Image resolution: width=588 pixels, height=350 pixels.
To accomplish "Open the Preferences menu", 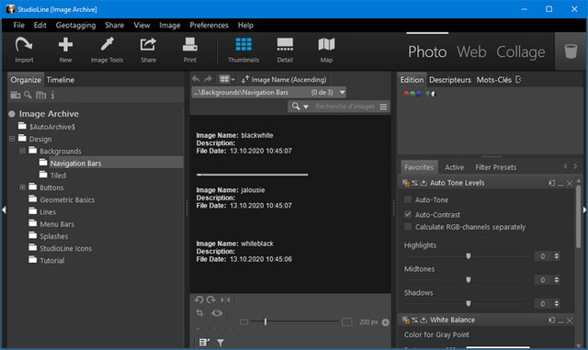I will click(x=209, y=25).
